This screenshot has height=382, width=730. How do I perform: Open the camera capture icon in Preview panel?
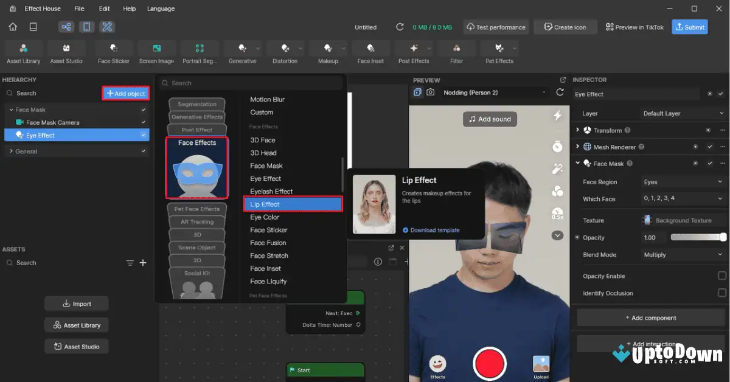click(x=430, y=92)
